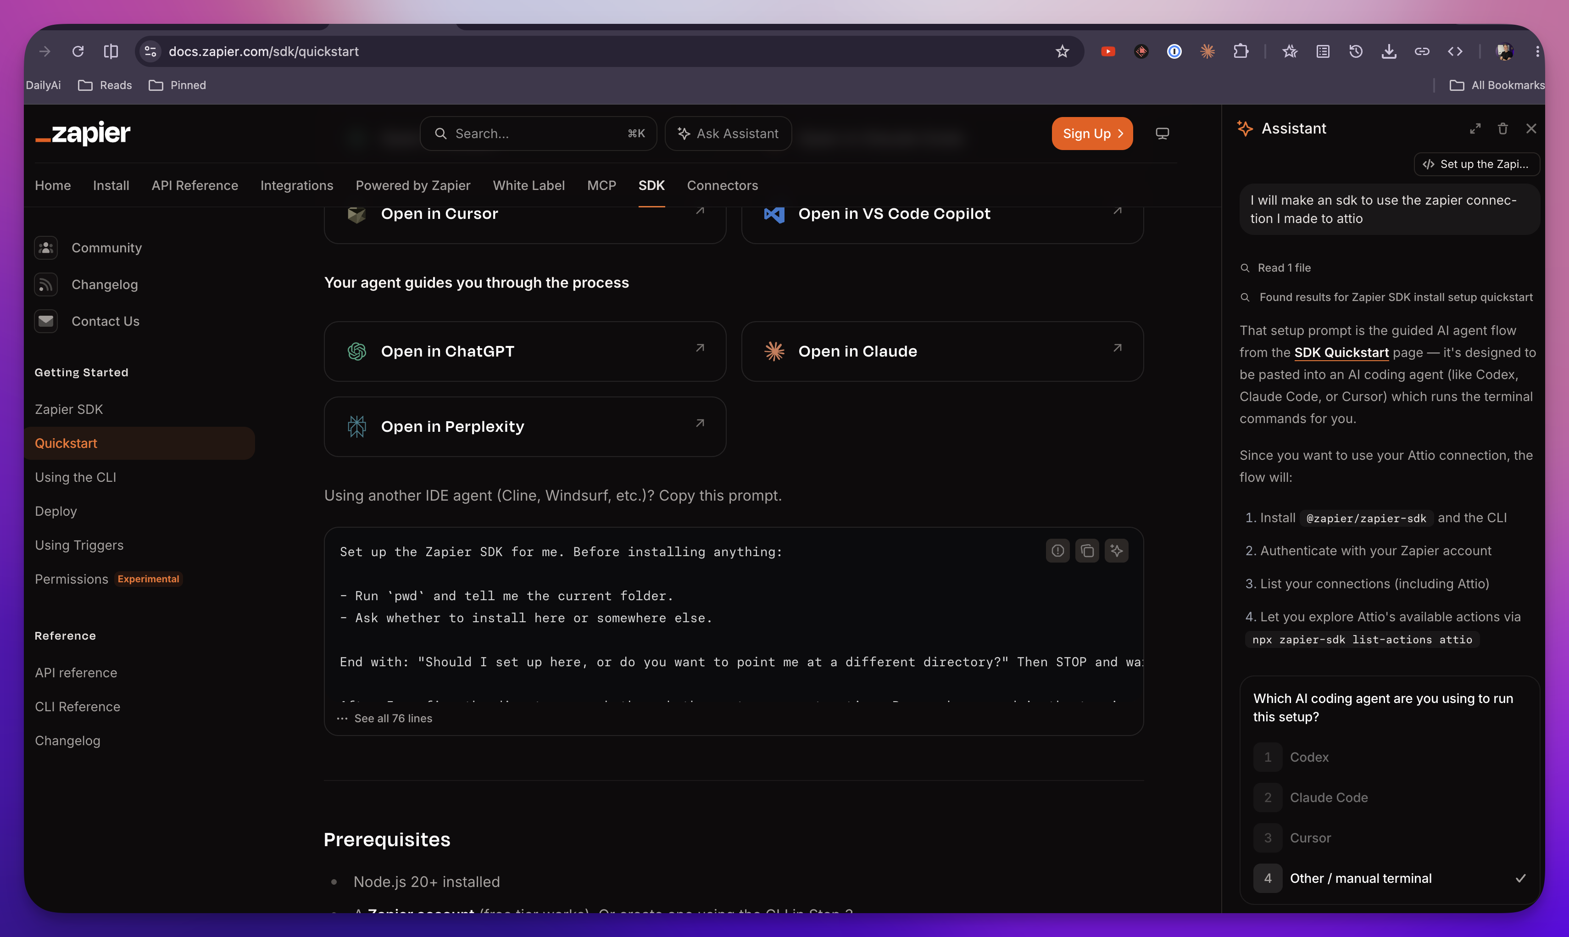Switch to the MCP tab
This screenshot has width=1569, height=937.
point(601,186)
